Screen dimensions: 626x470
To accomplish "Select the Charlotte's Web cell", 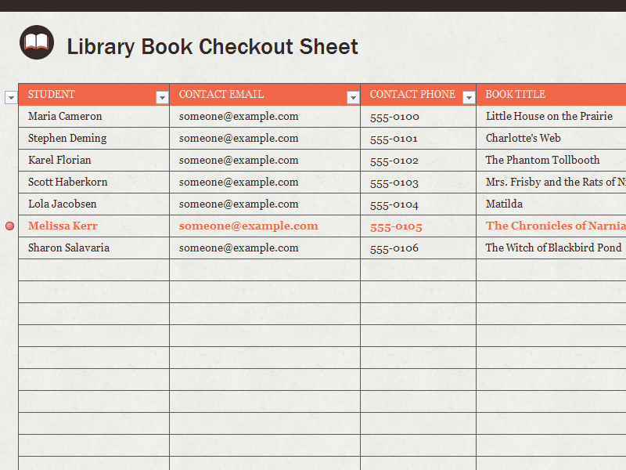I will coord(552,139).
